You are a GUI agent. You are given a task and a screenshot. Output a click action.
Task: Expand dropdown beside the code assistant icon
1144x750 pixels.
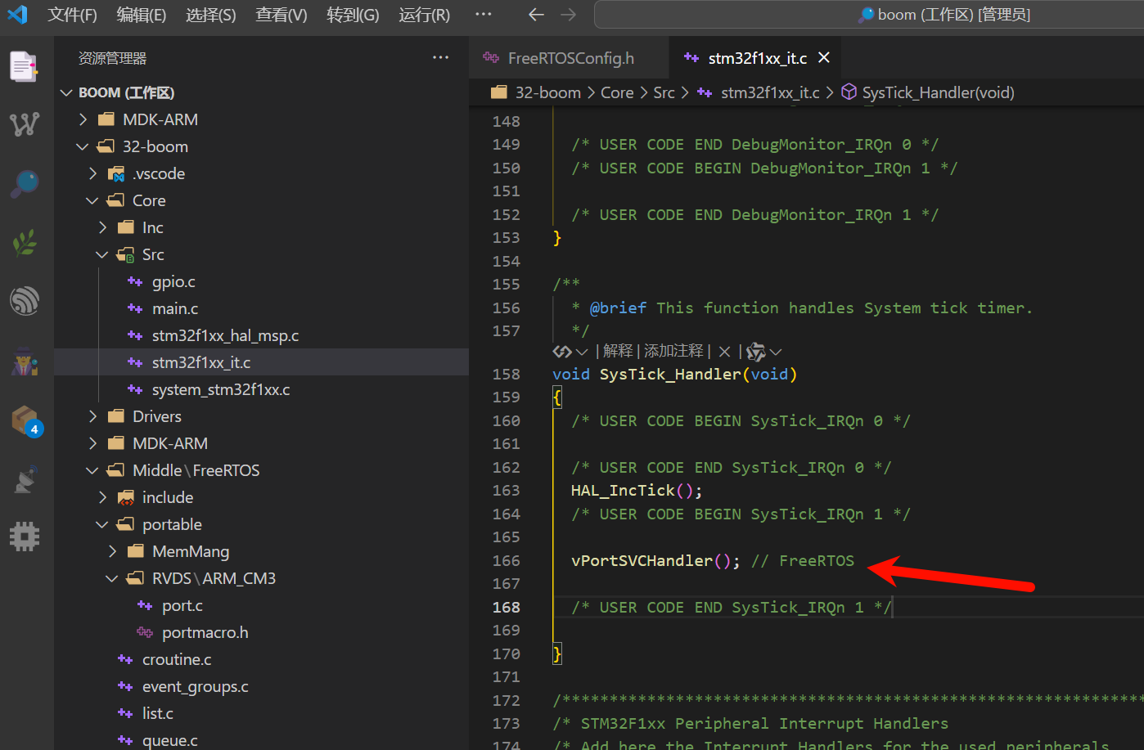[582, 352]
